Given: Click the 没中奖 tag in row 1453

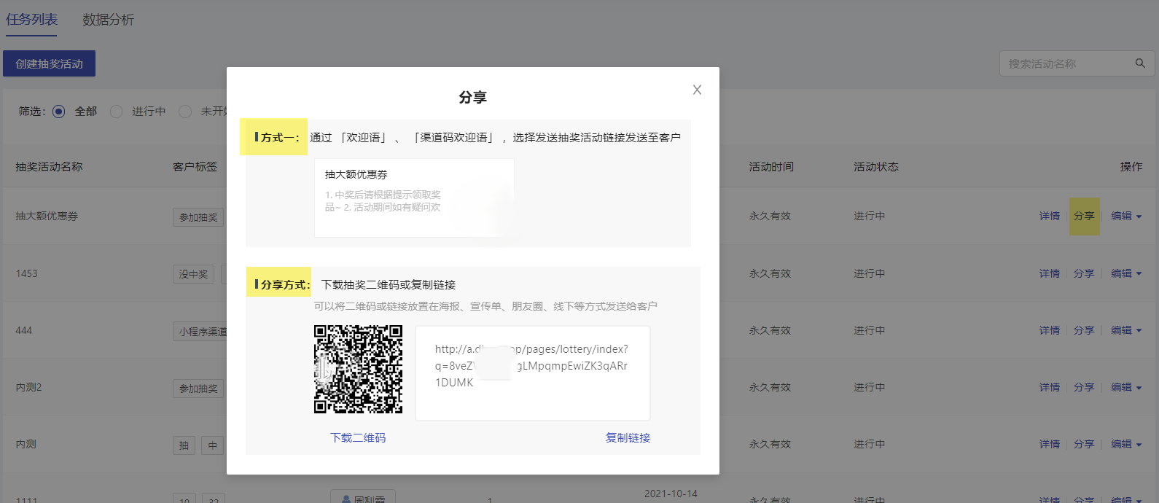Looking at the screenshot, I should pos(193,274).
